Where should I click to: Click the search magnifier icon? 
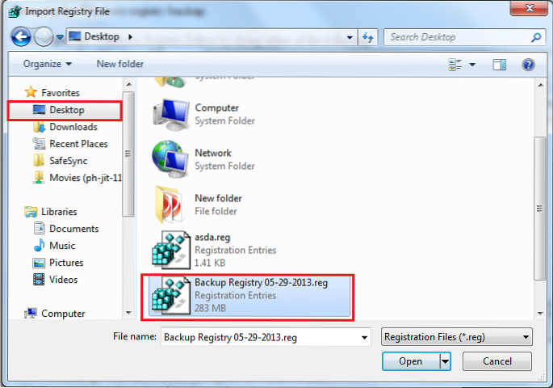pyautogui.click(x=536, y=37)
